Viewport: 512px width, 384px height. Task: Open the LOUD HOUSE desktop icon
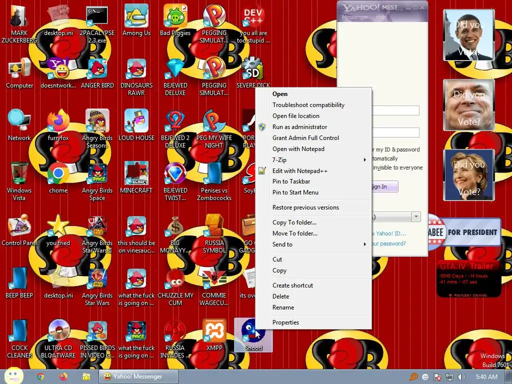pyautogui.click(x=136, y=125)
